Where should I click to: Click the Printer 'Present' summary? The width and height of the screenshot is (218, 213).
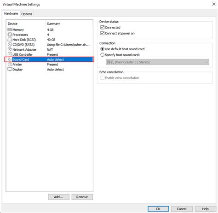tap(52, 65)
